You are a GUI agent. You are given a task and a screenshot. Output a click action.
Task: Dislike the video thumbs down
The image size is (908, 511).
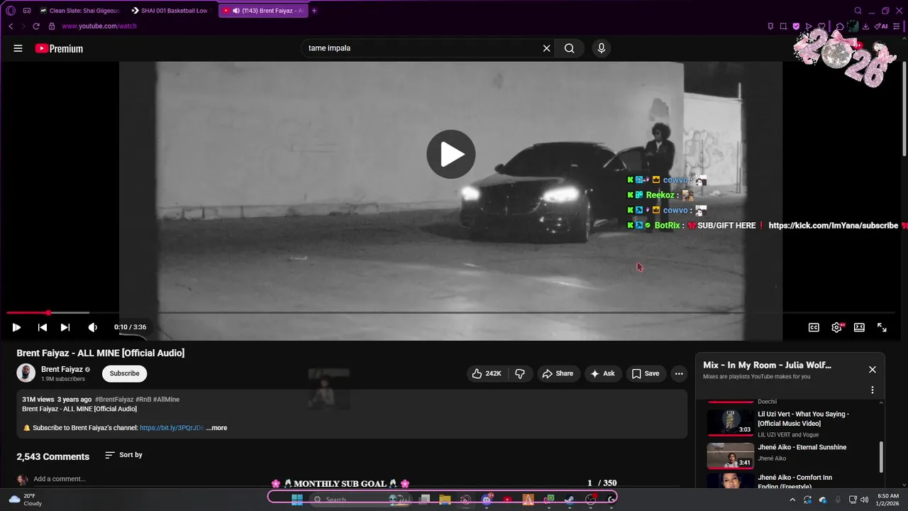520,373
